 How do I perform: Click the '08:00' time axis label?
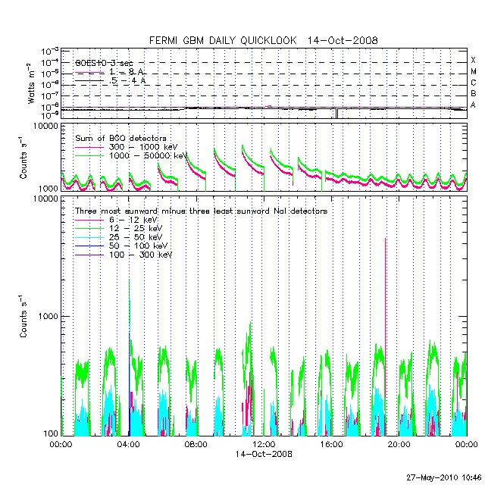click(x=196, y=445)
